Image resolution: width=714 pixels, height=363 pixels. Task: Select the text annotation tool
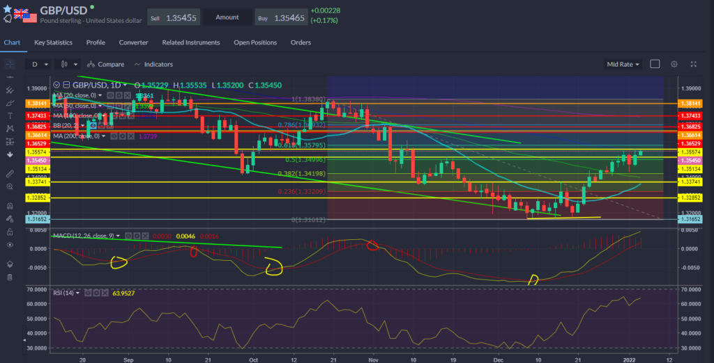coord(9,116)
